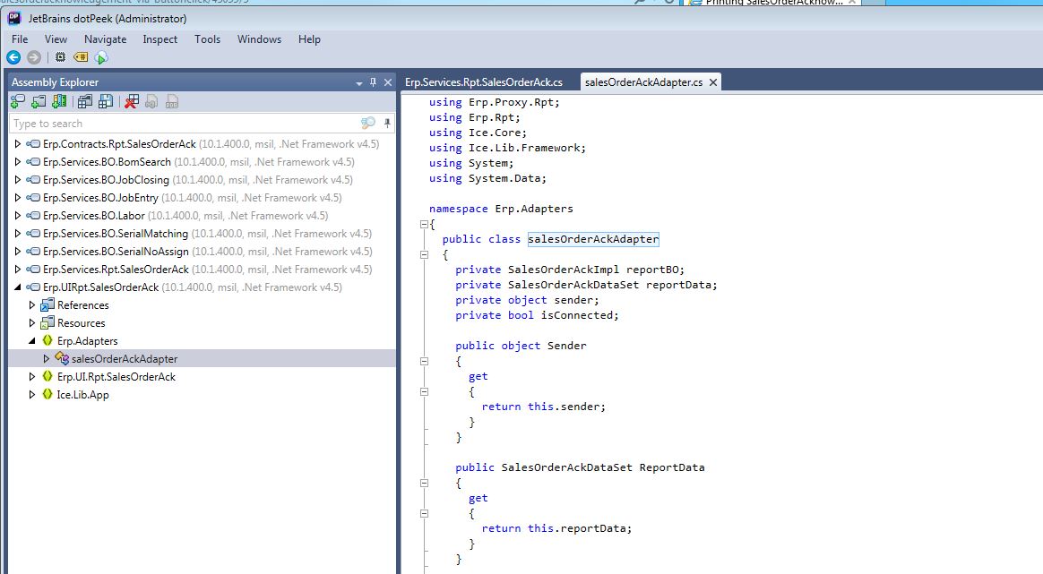Viewport: 1043px width, 574px height.
Task: Expand the Ice.Lib.App namespace
Action: tap(32, 395)
